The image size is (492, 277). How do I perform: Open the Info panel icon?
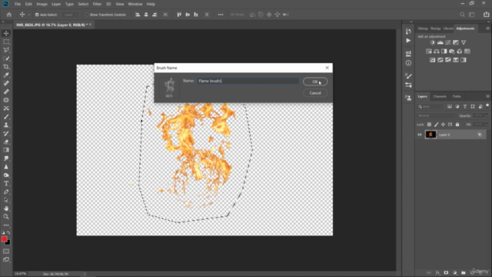tap(408, 63)
